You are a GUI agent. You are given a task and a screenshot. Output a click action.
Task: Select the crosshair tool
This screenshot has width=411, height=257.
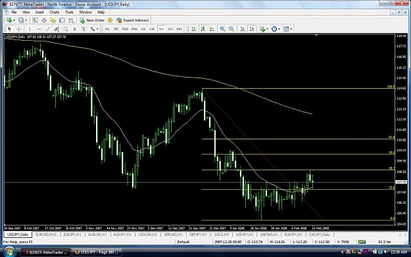pyautogui.click(x=19, y=29)
